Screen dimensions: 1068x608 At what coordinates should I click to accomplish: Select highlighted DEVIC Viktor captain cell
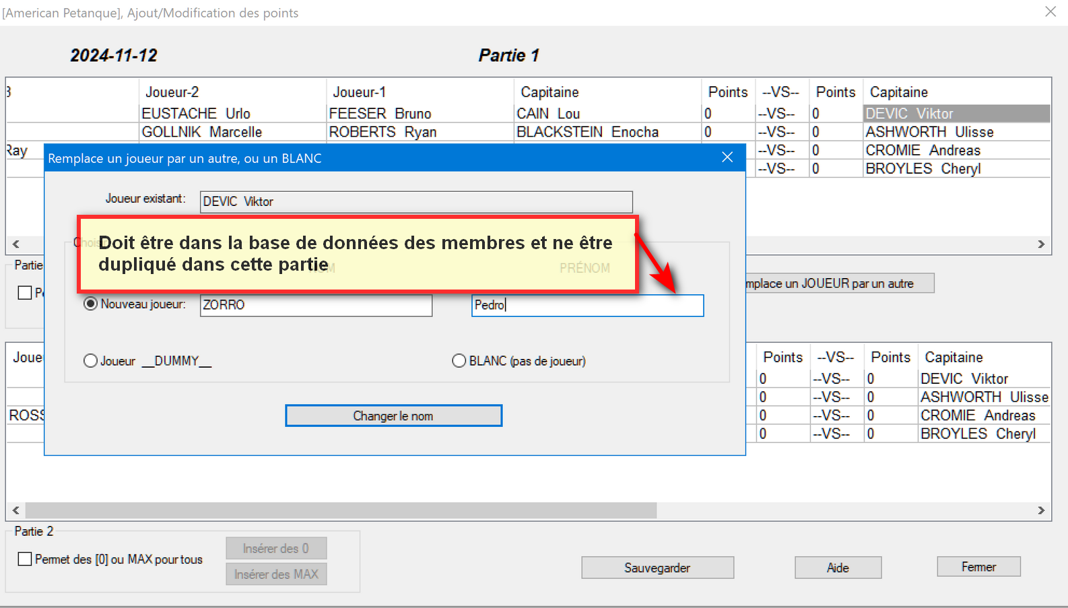(956, 114)
